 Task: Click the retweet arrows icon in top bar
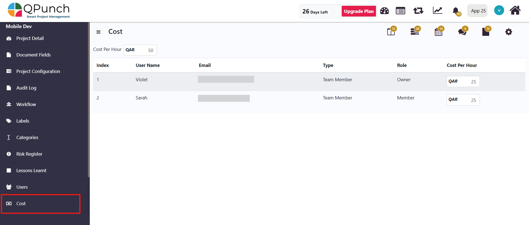pos(418,11)
